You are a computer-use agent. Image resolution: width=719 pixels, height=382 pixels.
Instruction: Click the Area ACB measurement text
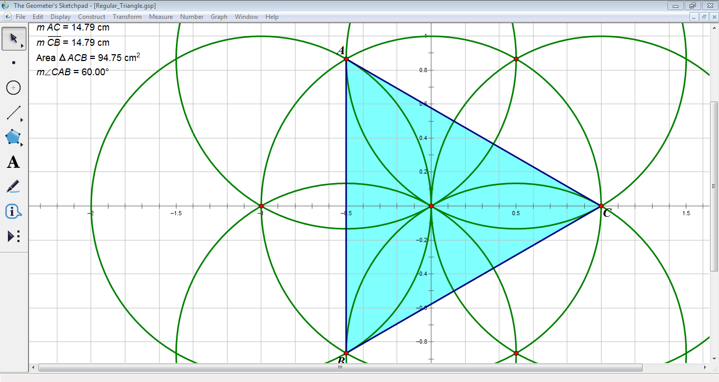coord(88,57)
